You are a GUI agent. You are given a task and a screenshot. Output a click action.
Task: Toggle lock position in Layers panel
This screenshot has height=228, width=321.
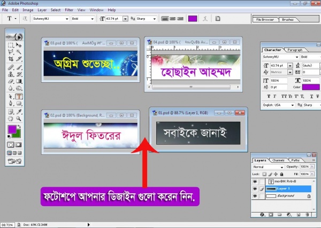[276, 174]
